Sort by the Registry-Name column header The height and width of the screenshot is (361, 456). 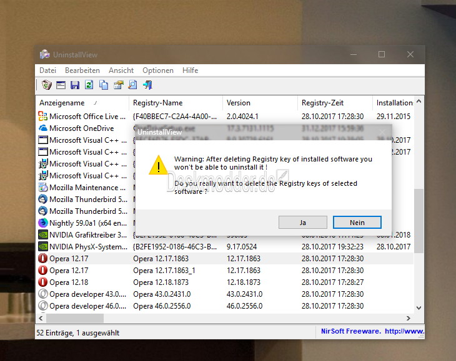click(x=176, y=103)
